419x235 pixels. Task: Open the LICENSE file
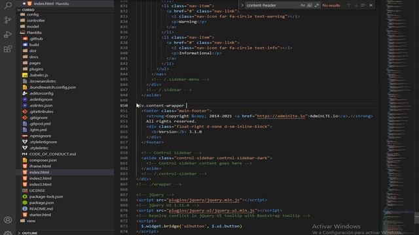click(37, 191)
